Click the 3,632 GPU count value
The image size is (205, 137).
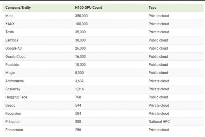tap(79, 81)
